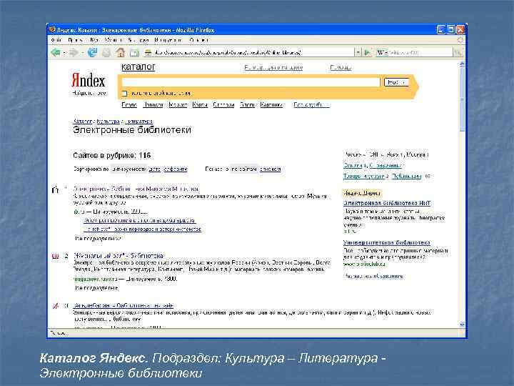This screenshot has width=514, height=386.
Task: Click the Найти search button
Action: (x=396, y=82)
